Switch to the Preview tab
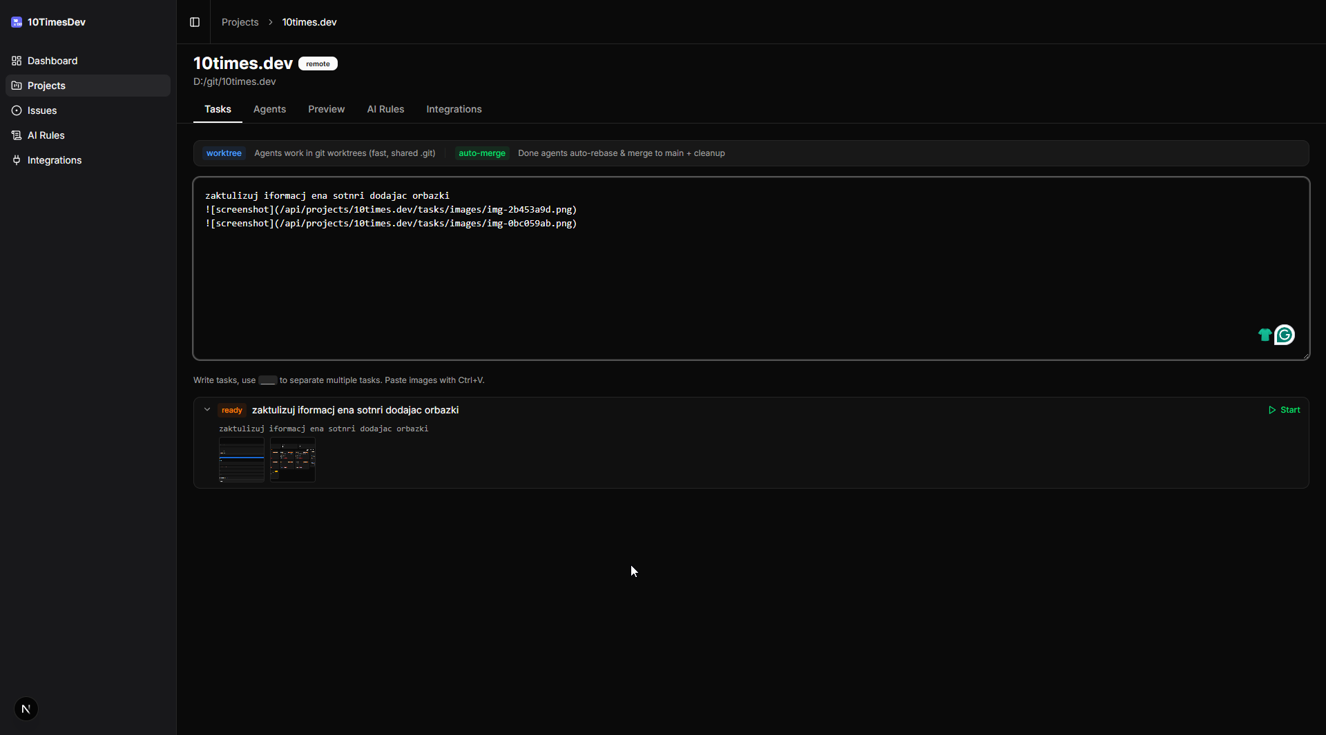Screen dimensions: 1326x735 click(x=325, y=109)
